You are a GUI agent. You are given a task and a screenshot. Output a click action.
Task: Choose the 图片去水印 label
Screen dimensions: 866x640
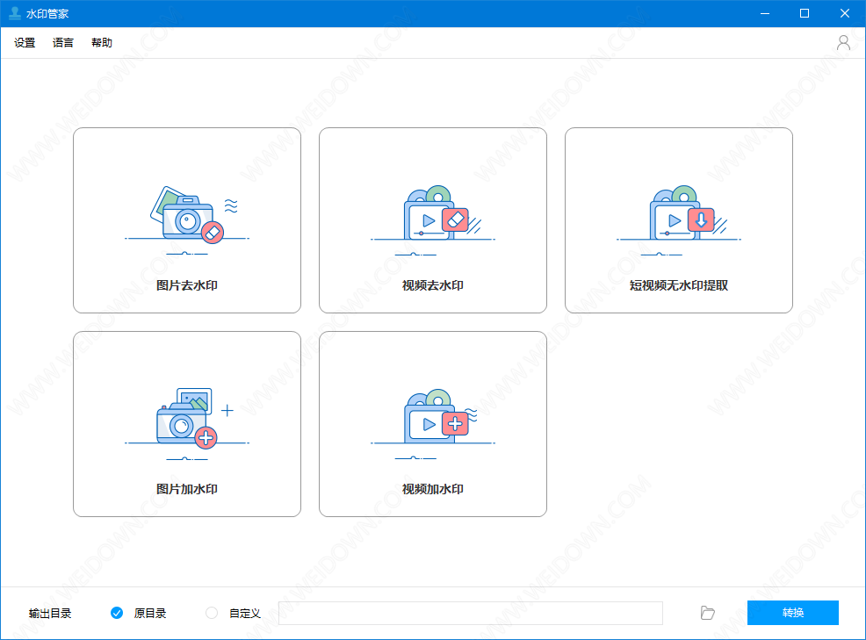(x=187, y=285)
